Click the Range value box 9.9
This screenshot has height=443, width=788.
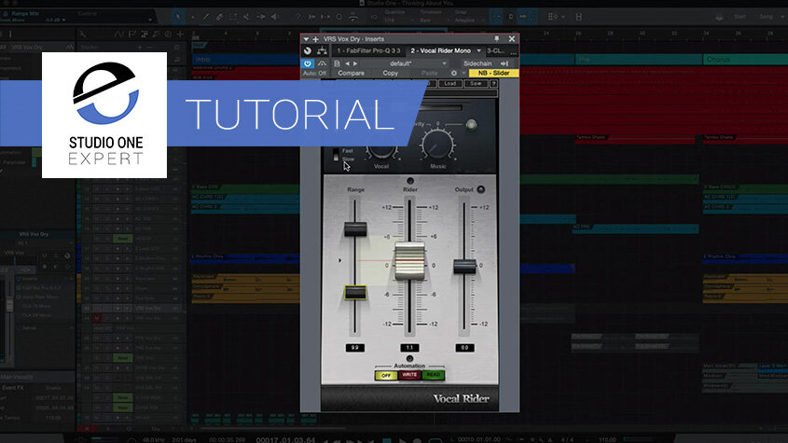pyautogui.click(x=354, y=348)
